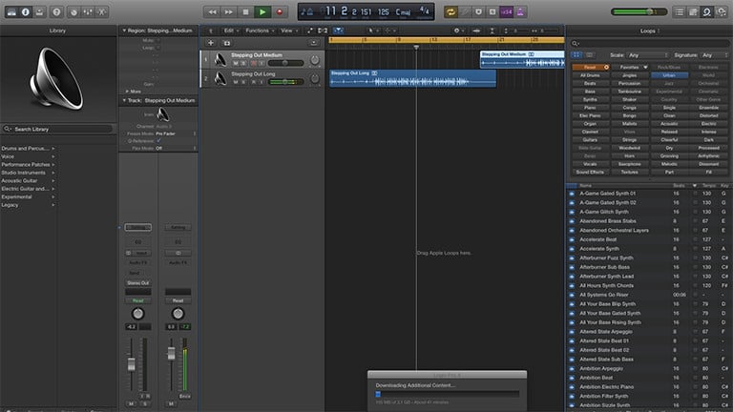Toggle the Tuner button
This screenshot has height=412, width=733.
pyautogui.click(x=478, y=12)
